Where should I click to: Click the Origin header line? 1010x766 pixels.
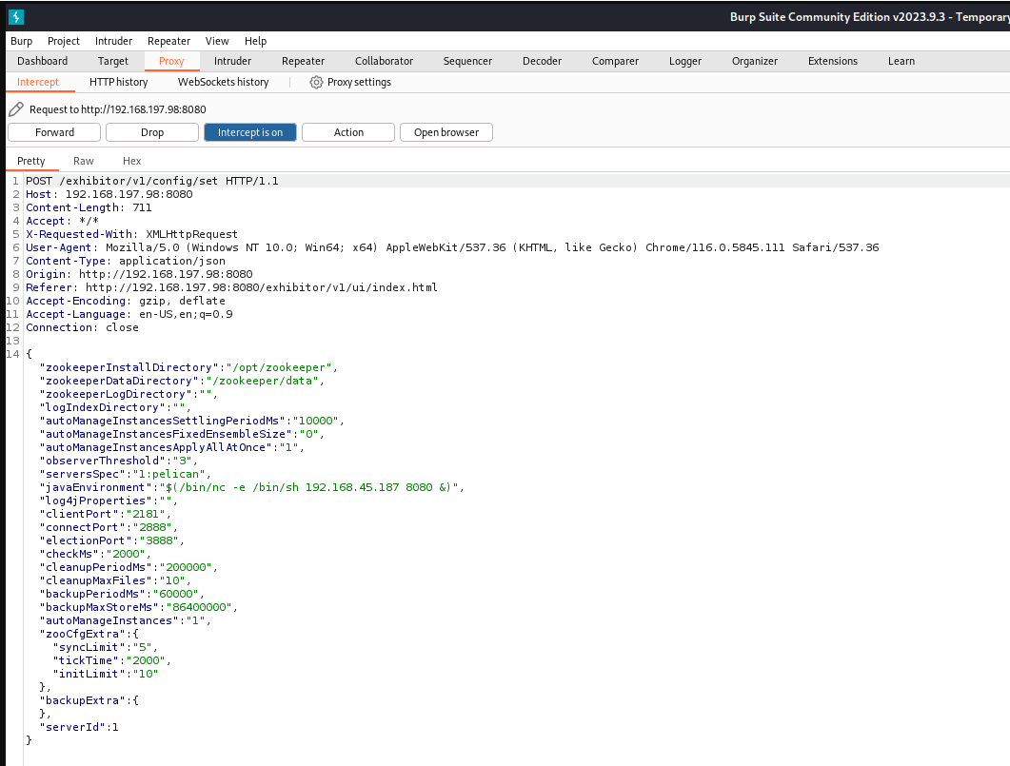click(x=139, y=274)
